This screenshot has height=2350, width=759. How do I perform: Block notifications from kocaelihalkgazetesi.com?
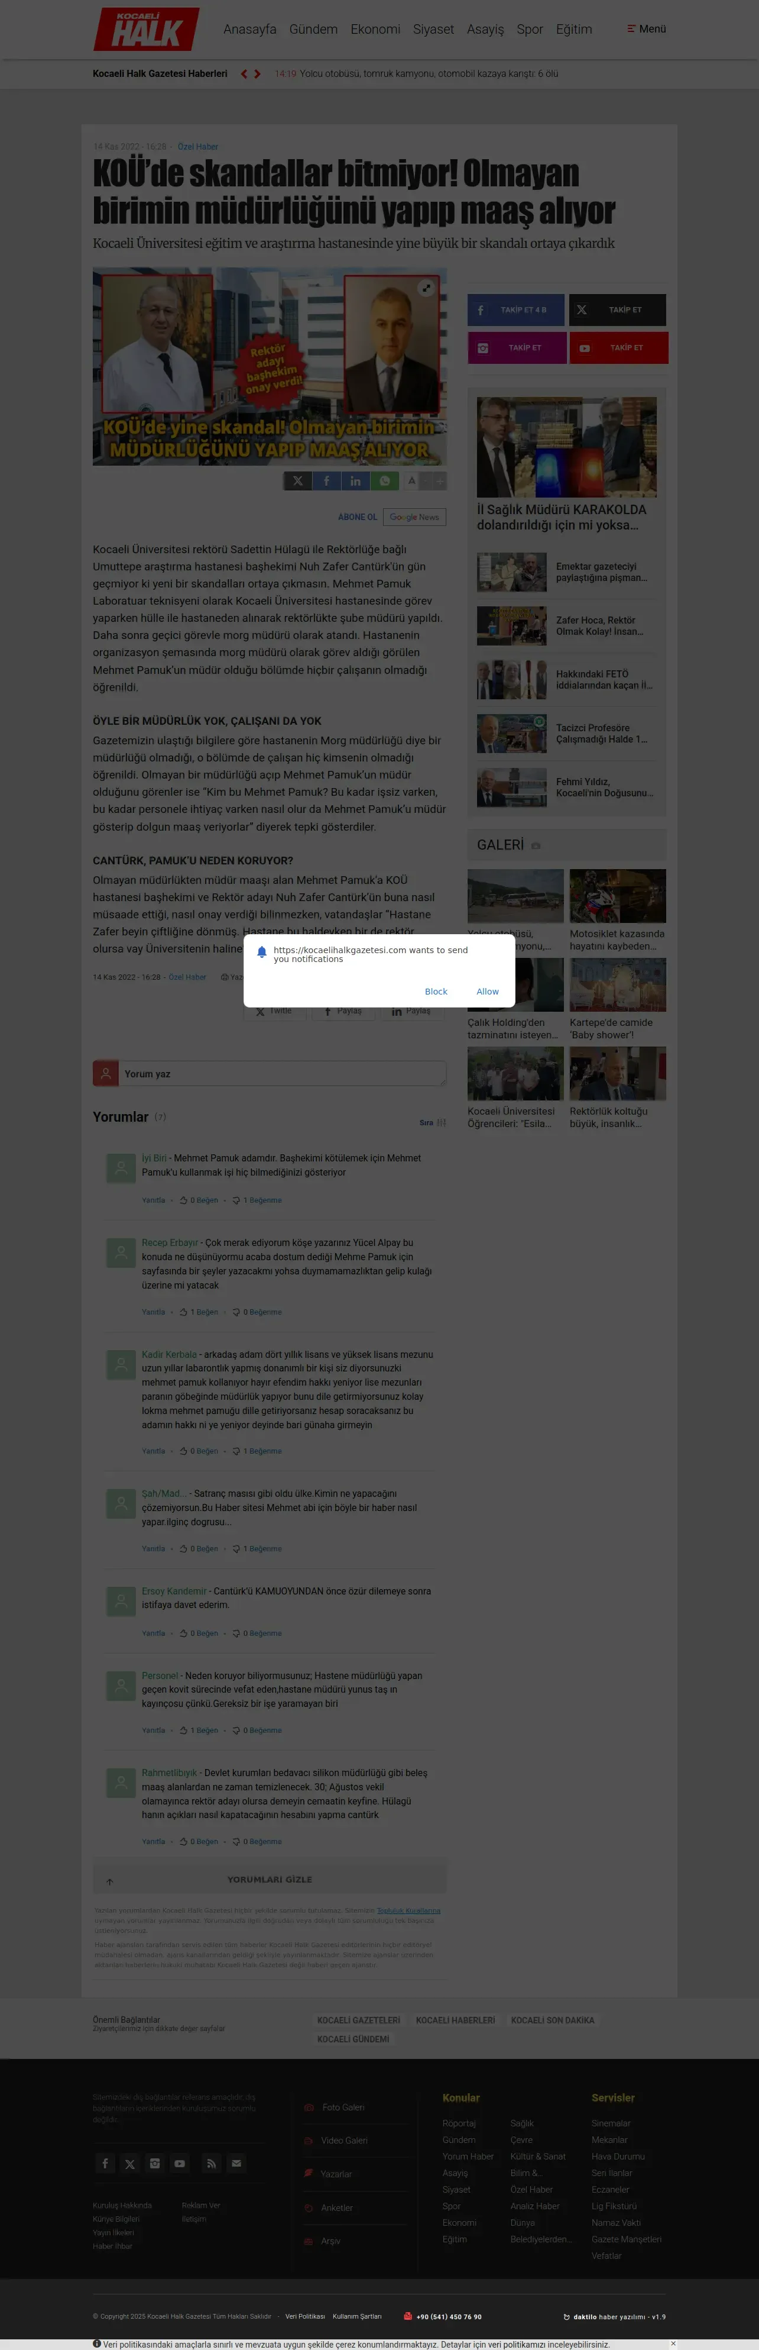(436, 992)
